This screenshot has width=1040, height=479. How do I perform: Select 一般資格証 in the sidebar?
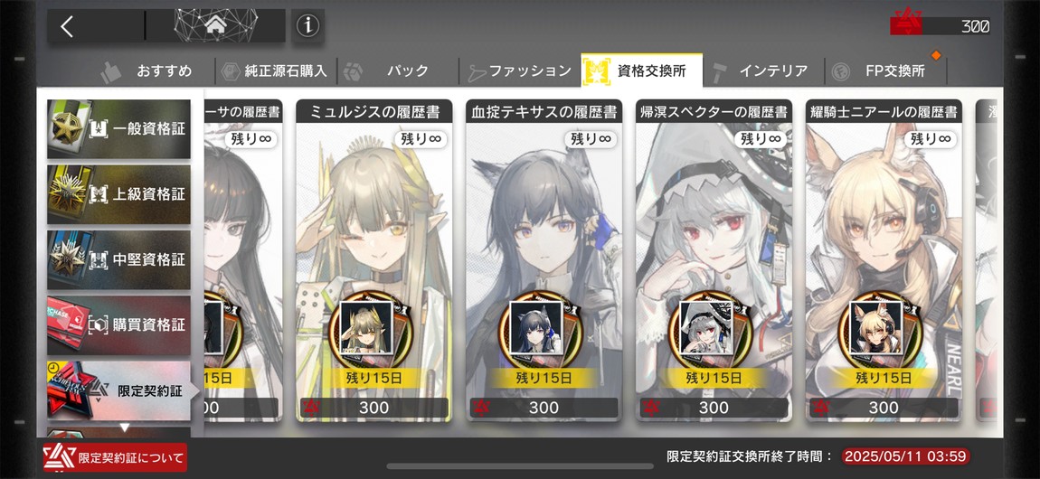(118, 129)
